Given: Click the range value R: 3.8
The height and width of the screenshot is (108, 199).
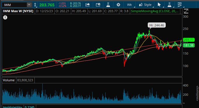Looking at the screenshot, I should [x=124, y=11].
